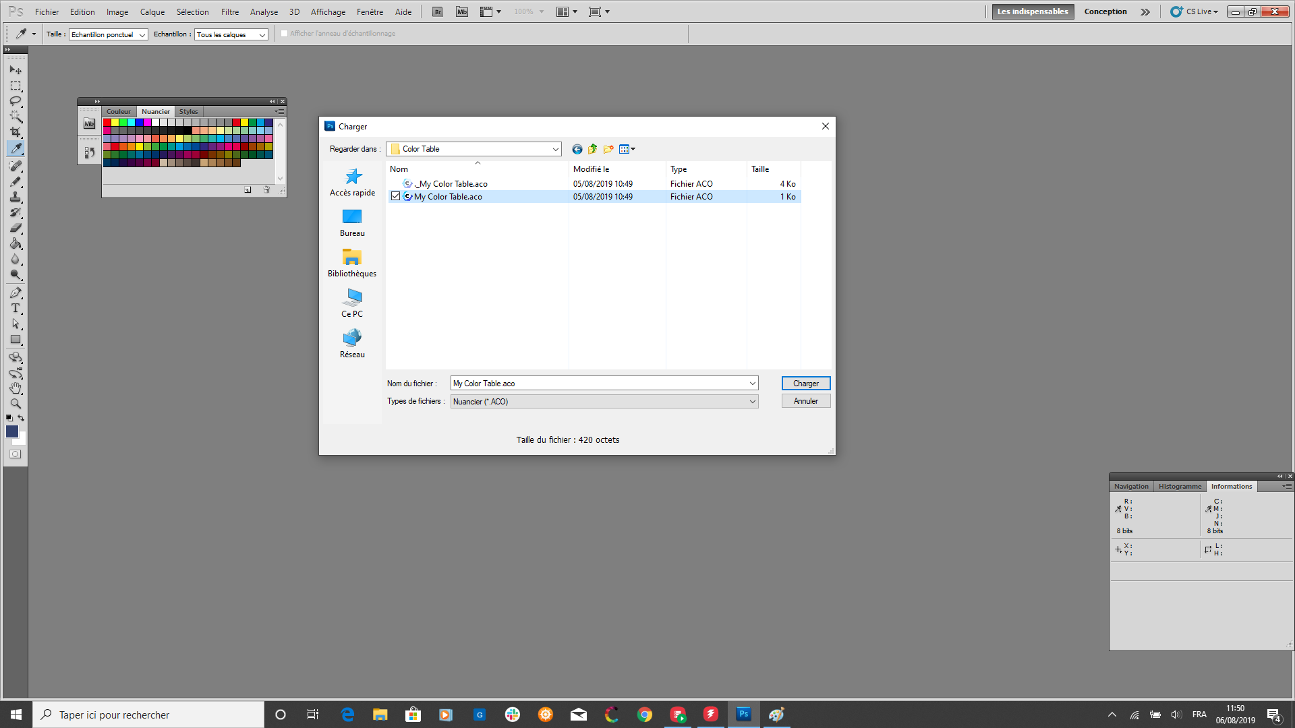Open Accès rapide location
The image size is (1295, 728).
352,183
